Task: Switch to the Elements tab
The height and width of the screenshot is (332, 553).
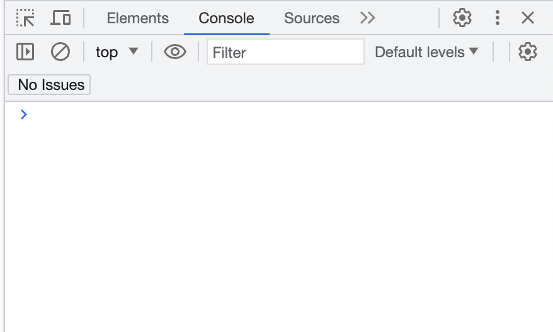Action: (x=137, y=18)
